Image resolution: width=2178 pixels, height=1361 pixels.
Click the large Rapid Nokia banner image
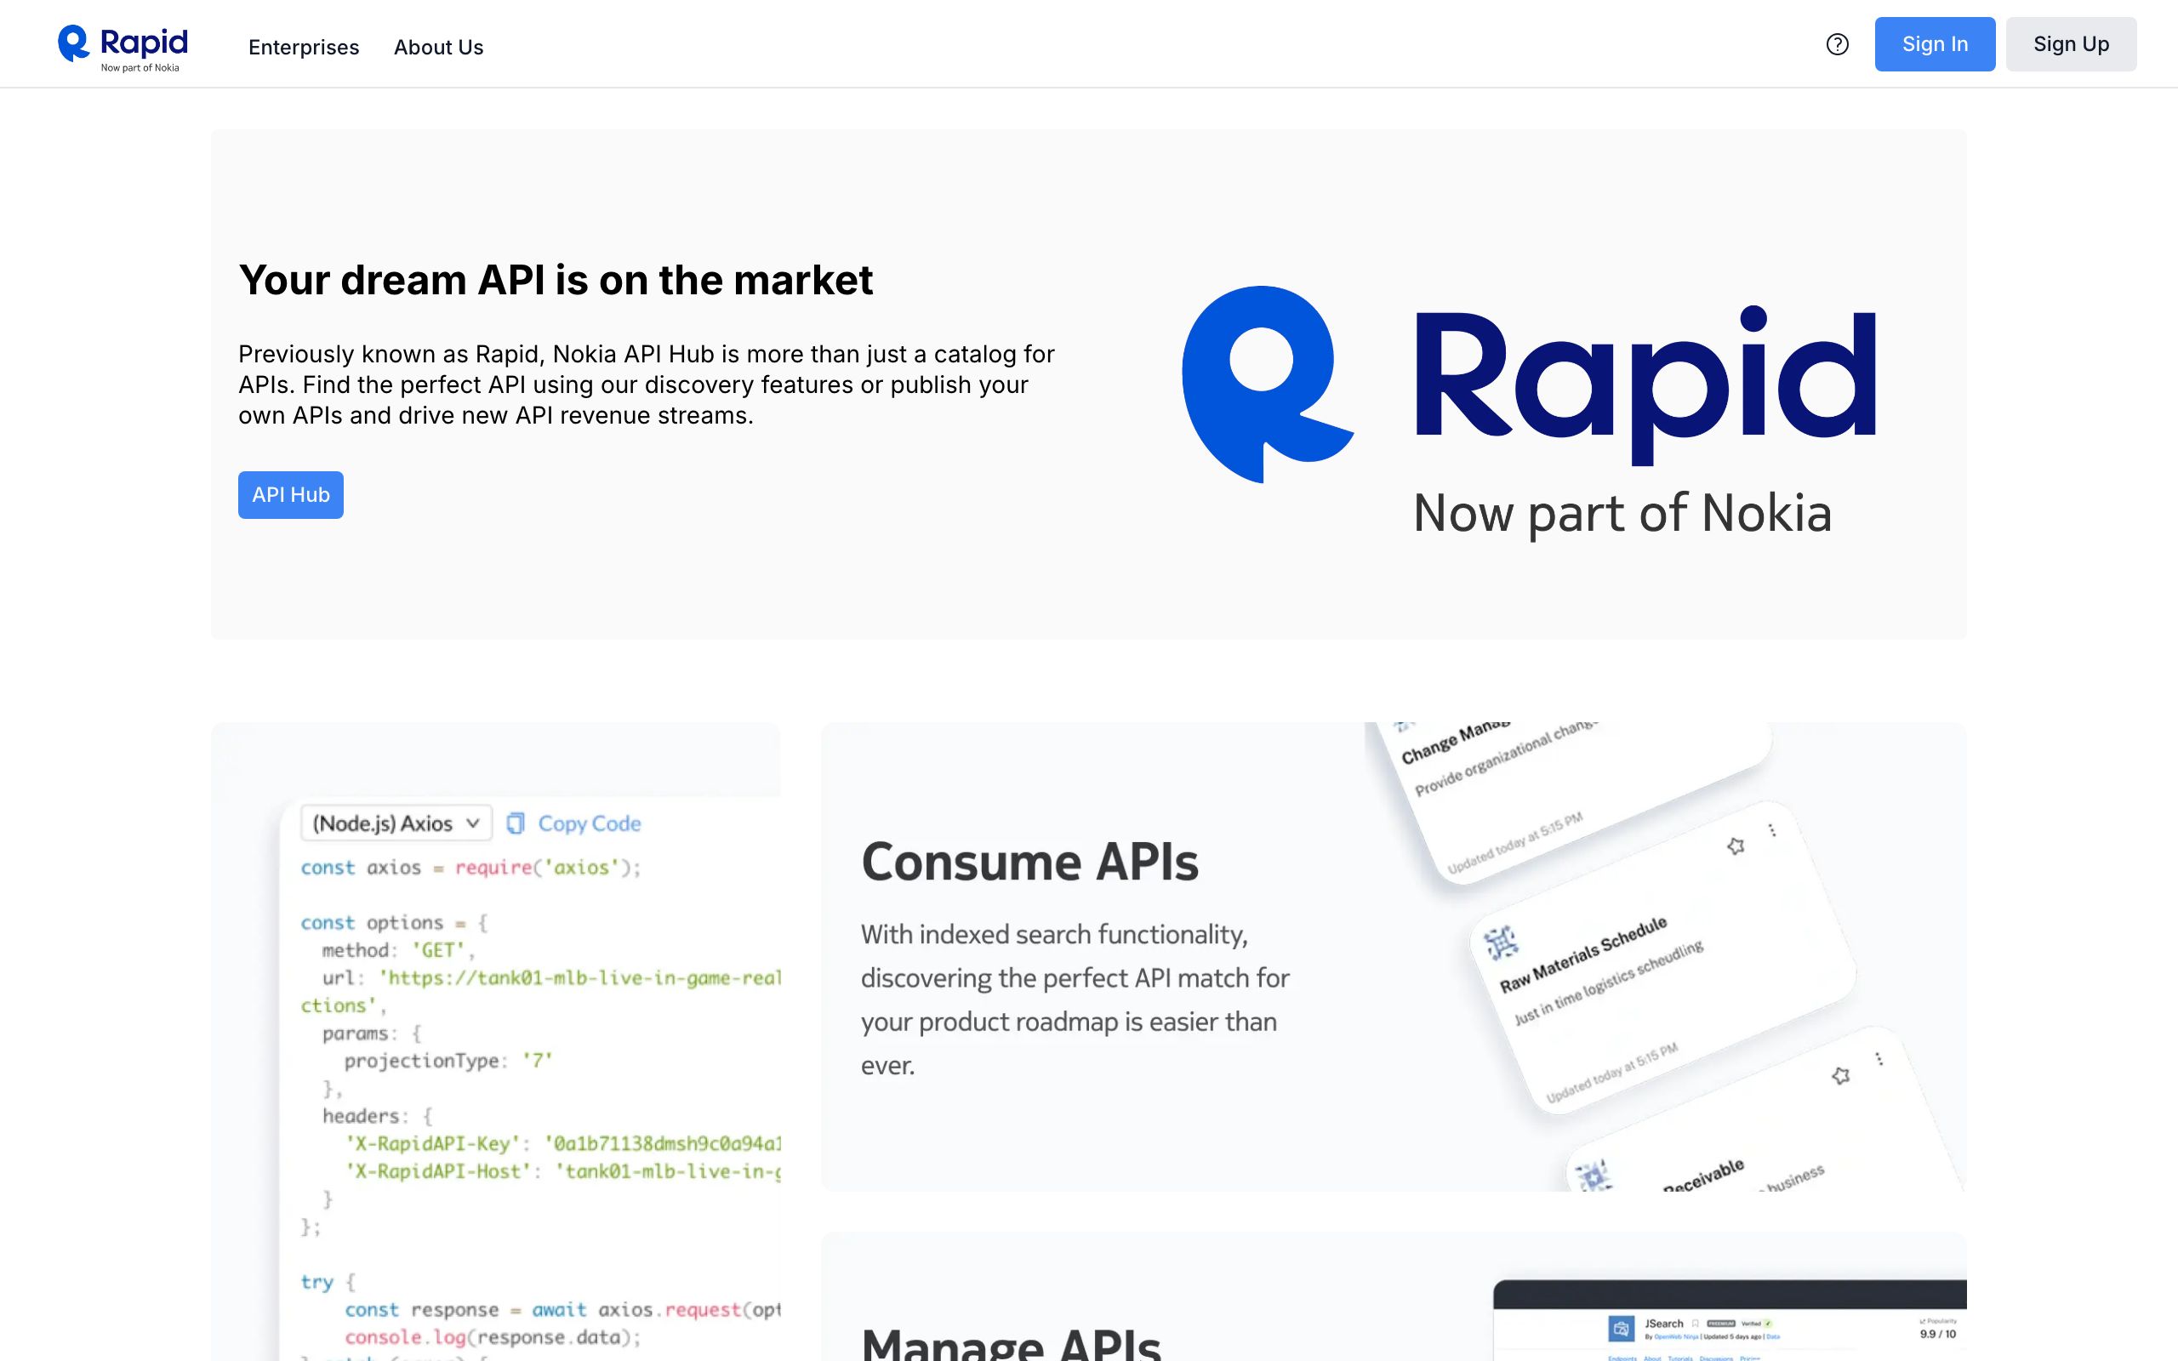(x=1528, y=413)
